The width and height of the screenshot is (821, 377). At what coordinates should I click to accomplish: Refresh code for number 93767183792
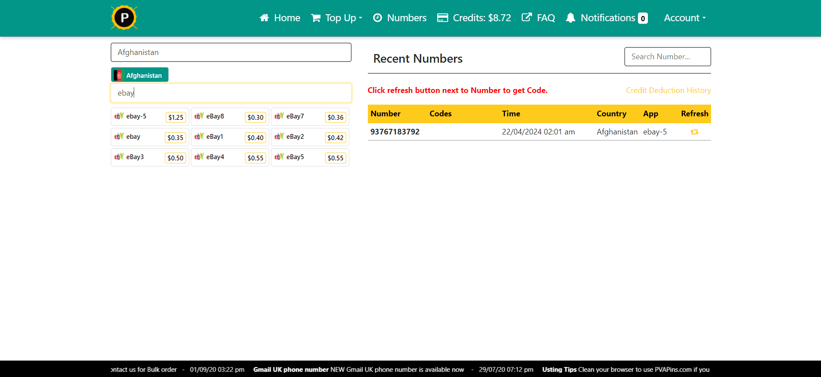click(x=695, y=132)
